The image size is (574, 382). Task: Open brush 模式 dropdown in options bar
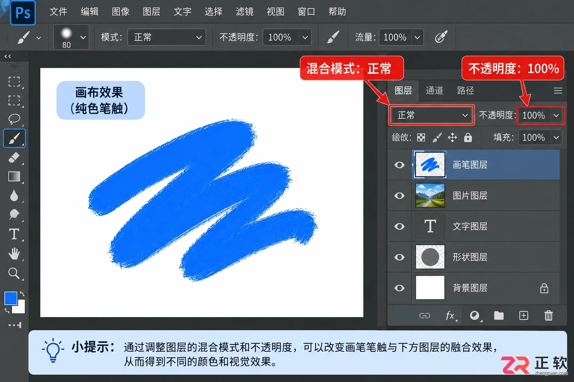[167, 37]
